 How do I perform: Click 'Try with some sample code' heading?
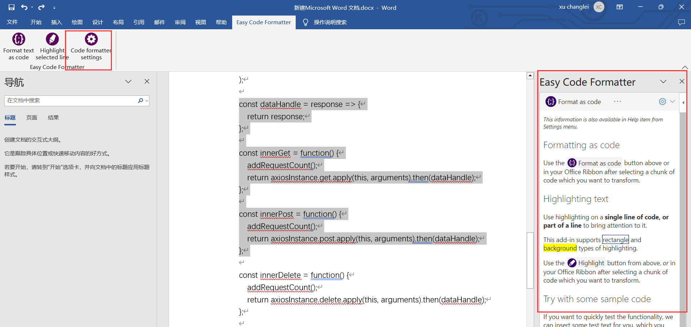coord(597,299)
